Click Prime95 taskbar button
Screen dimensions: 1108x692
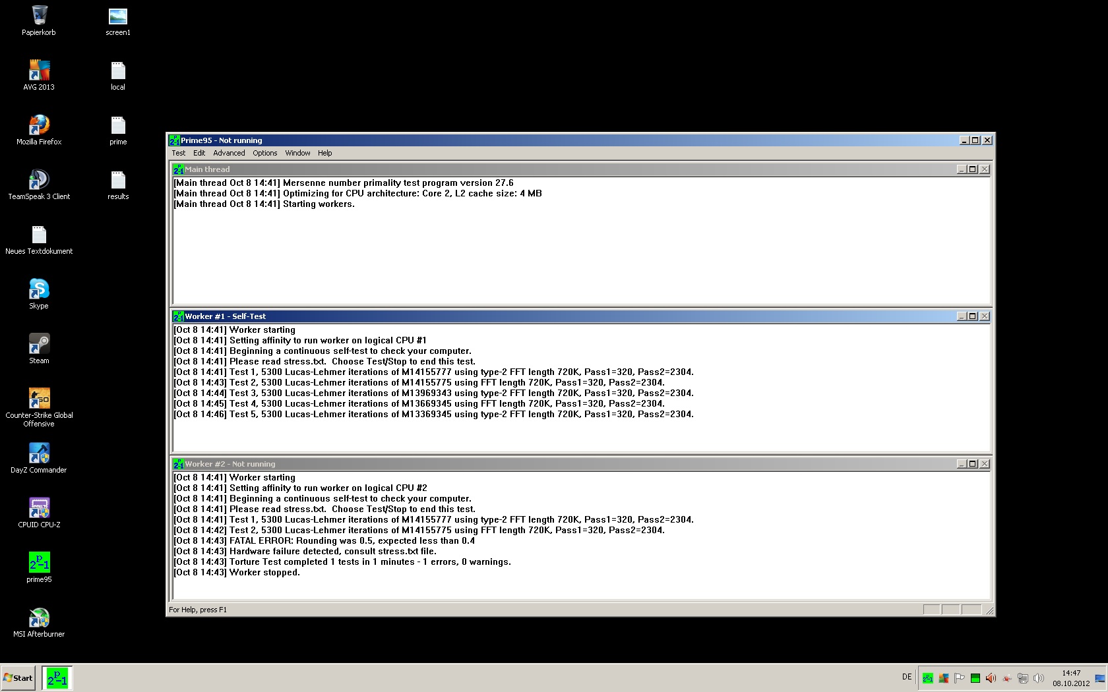click(57, 678)
